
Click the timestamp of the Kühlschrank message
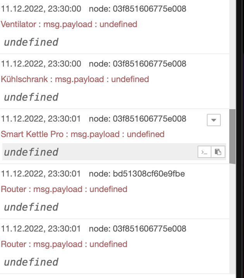pos(41,63)
